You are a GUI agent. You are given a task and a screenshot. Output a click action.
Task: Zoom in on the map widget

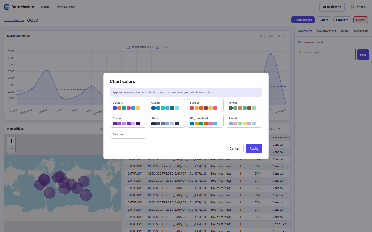(x=11, y=141)
